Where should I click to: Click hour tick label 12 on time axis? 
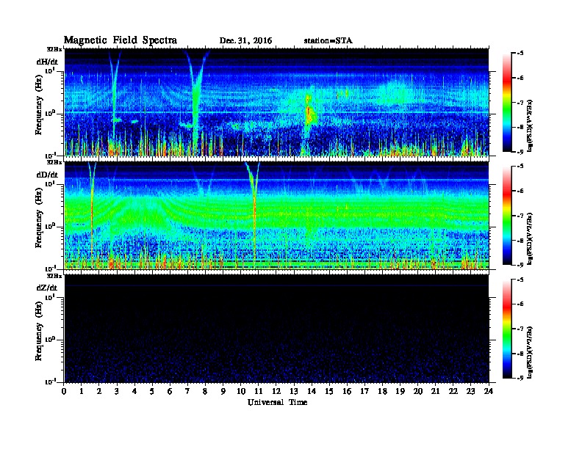pyautogui.click(x=276, y=391)
